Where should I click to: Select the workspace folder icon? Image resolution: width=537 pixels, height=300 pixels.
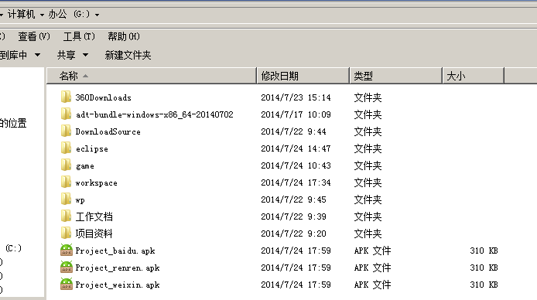66,182
